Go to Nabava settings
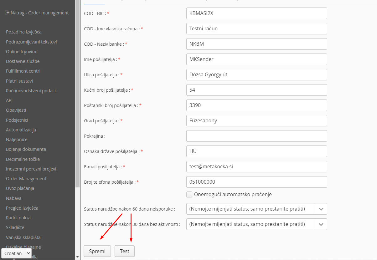 point(14,198)
